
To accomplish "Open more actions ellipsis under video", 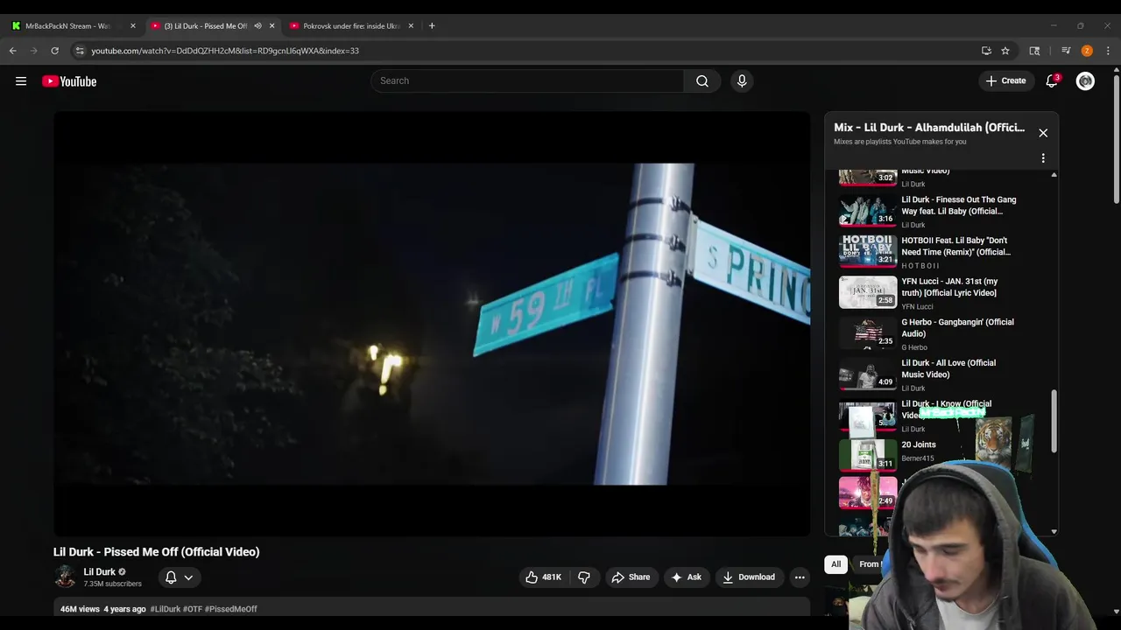I will tap(800, 577).
